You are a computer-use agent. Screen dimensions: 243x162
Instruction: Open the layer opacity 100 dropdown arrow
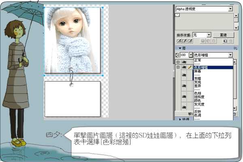click(x=191, y=55)
